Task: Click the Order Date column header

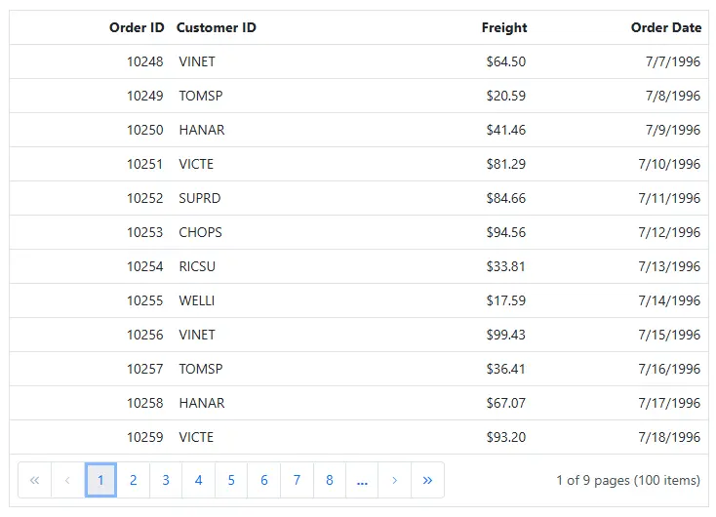Action: click(x=666, y=27)
